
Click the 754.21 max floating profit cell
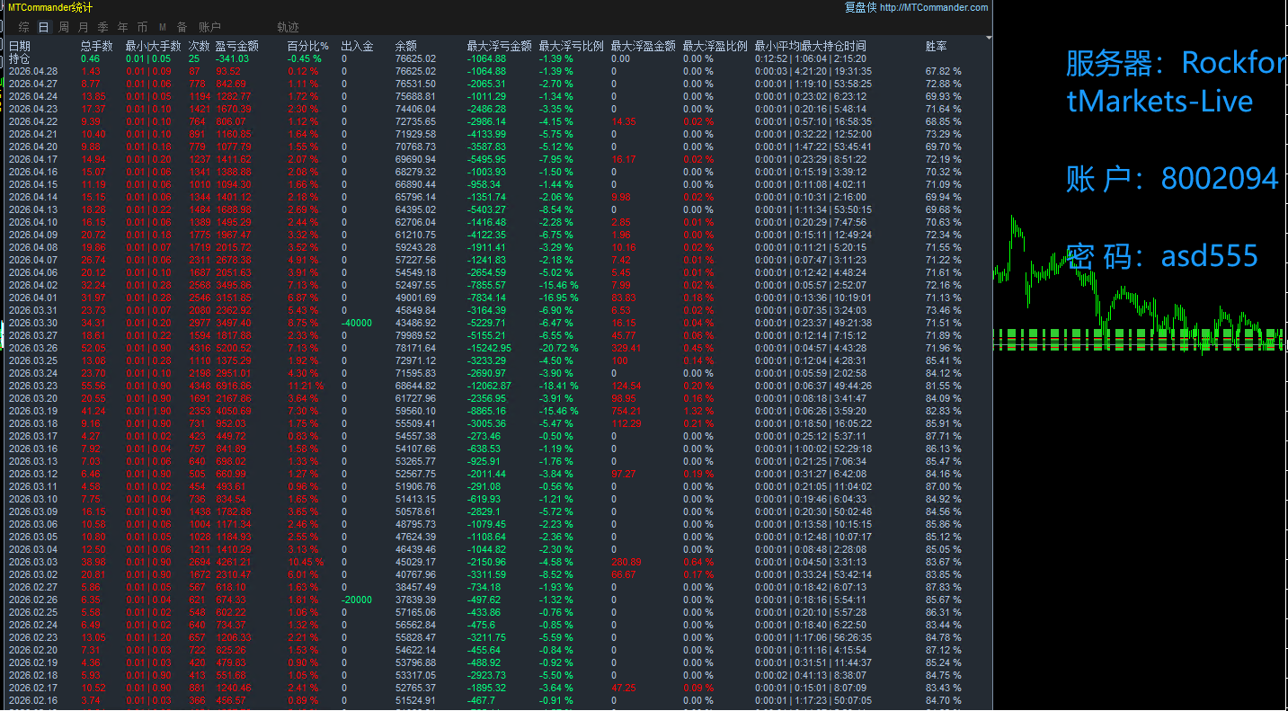626,411
